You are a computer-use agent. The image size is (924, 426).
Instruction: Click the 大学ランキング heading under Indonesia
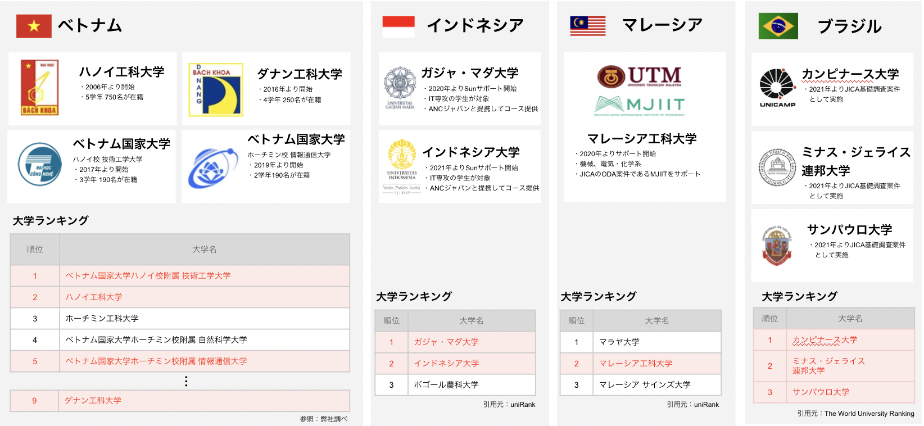[x=414, y=297]
